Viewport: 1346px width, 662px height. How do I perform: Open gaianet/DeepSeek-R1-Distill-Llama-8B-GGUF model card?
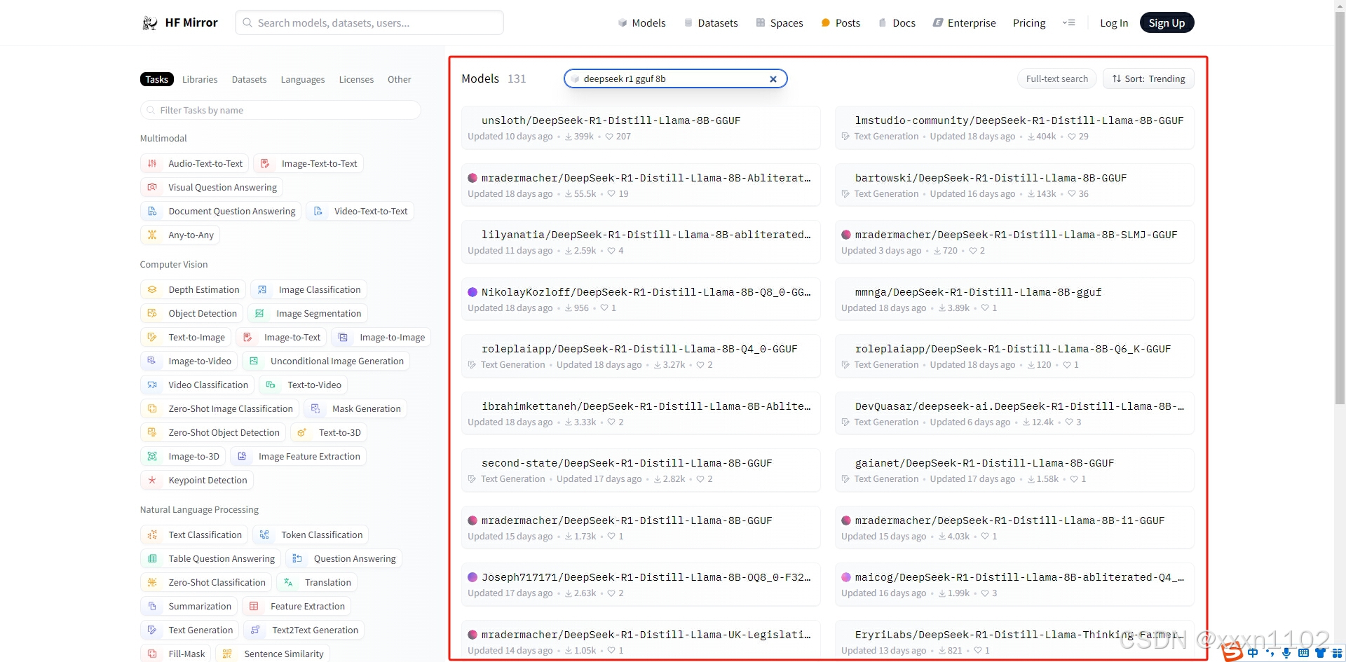1014,470
